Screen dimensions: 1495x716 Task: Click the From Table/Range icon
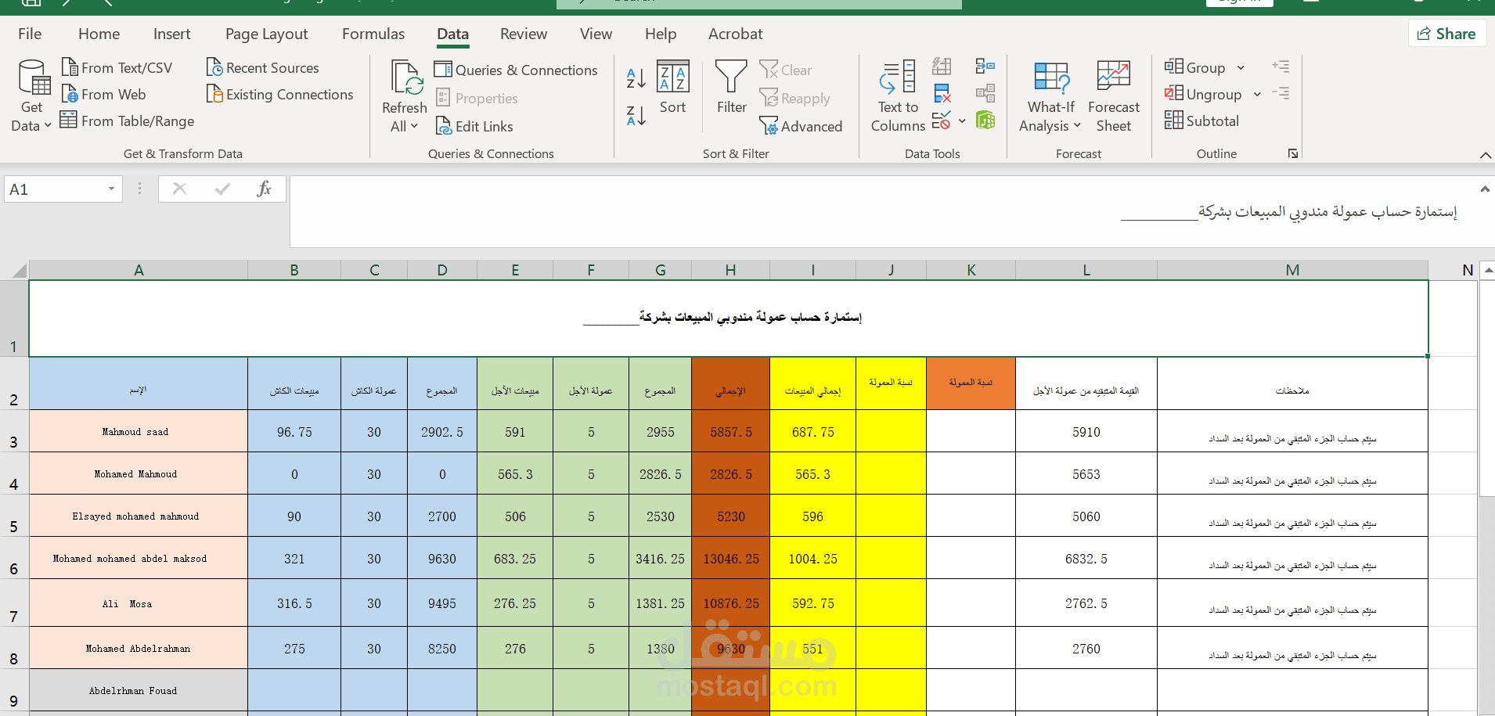(x=69, y=121)
